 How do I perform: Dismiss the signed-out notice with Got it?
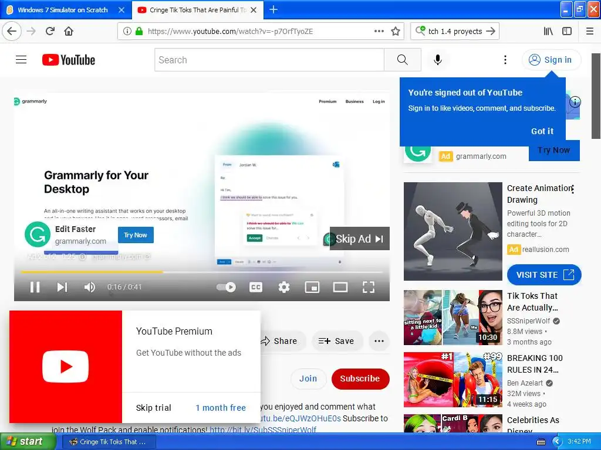coord(542,131)
